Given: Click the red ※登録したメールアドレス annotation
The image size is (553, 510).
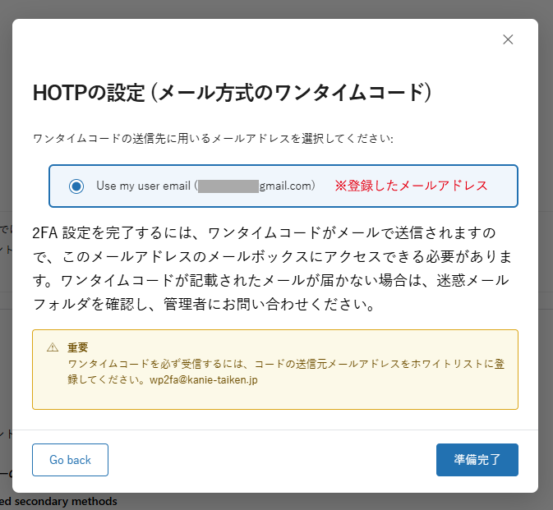Looking at the screenshot, I should (x=411, y=186).
